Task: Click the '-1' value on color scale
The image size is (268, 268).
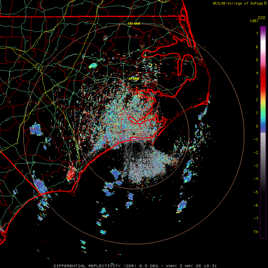Action: click(256, 139)
